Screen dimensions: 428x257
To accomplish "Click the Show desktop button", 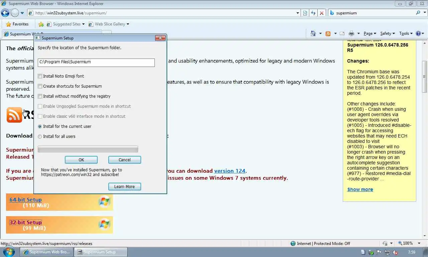I will [x=425, y=252].
